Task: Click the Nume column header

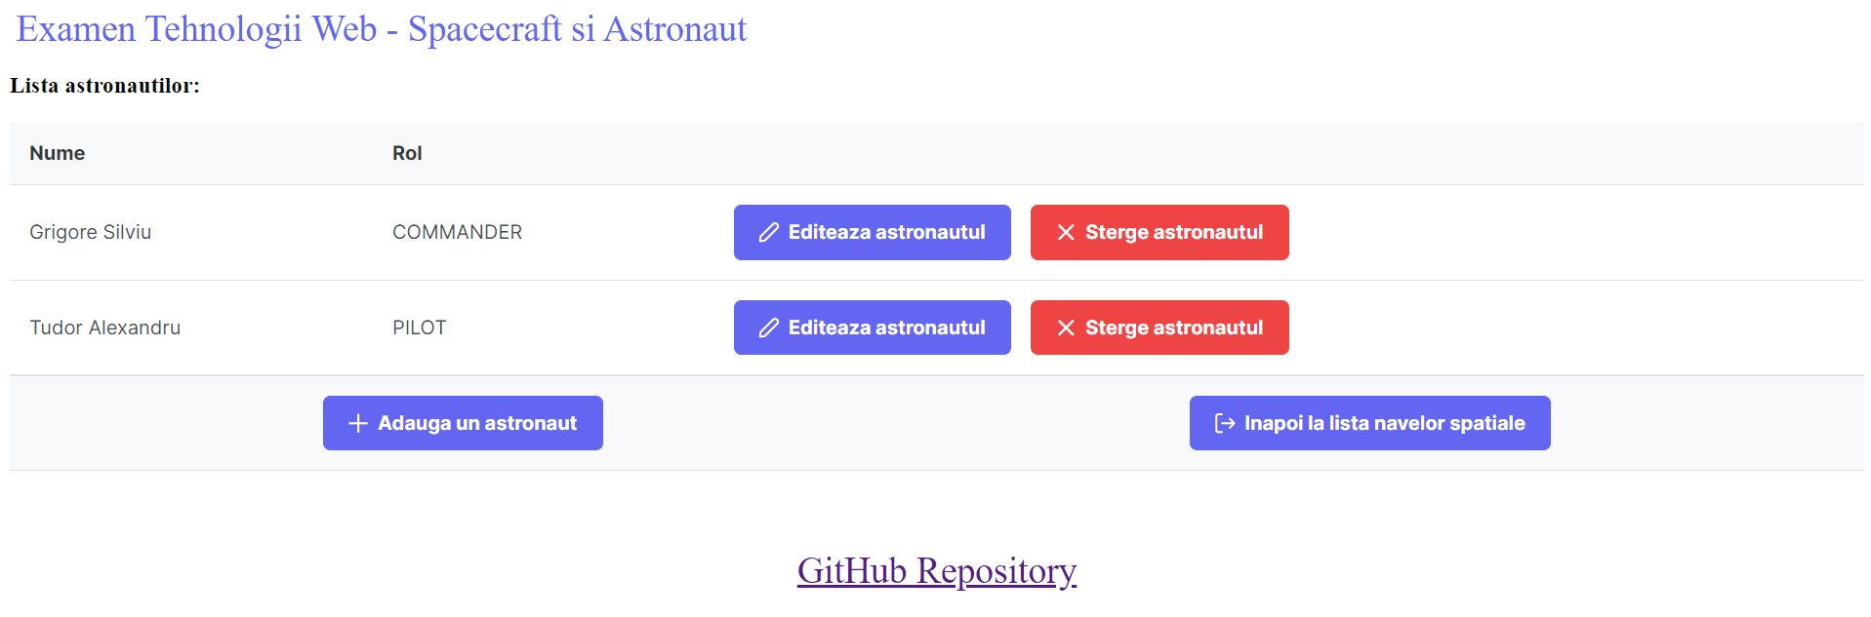Action: [x=57, y=153]
